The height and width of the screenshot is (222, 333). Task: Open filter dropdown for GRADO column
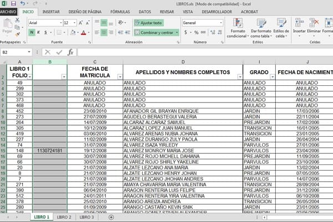(x=271, y=76)
